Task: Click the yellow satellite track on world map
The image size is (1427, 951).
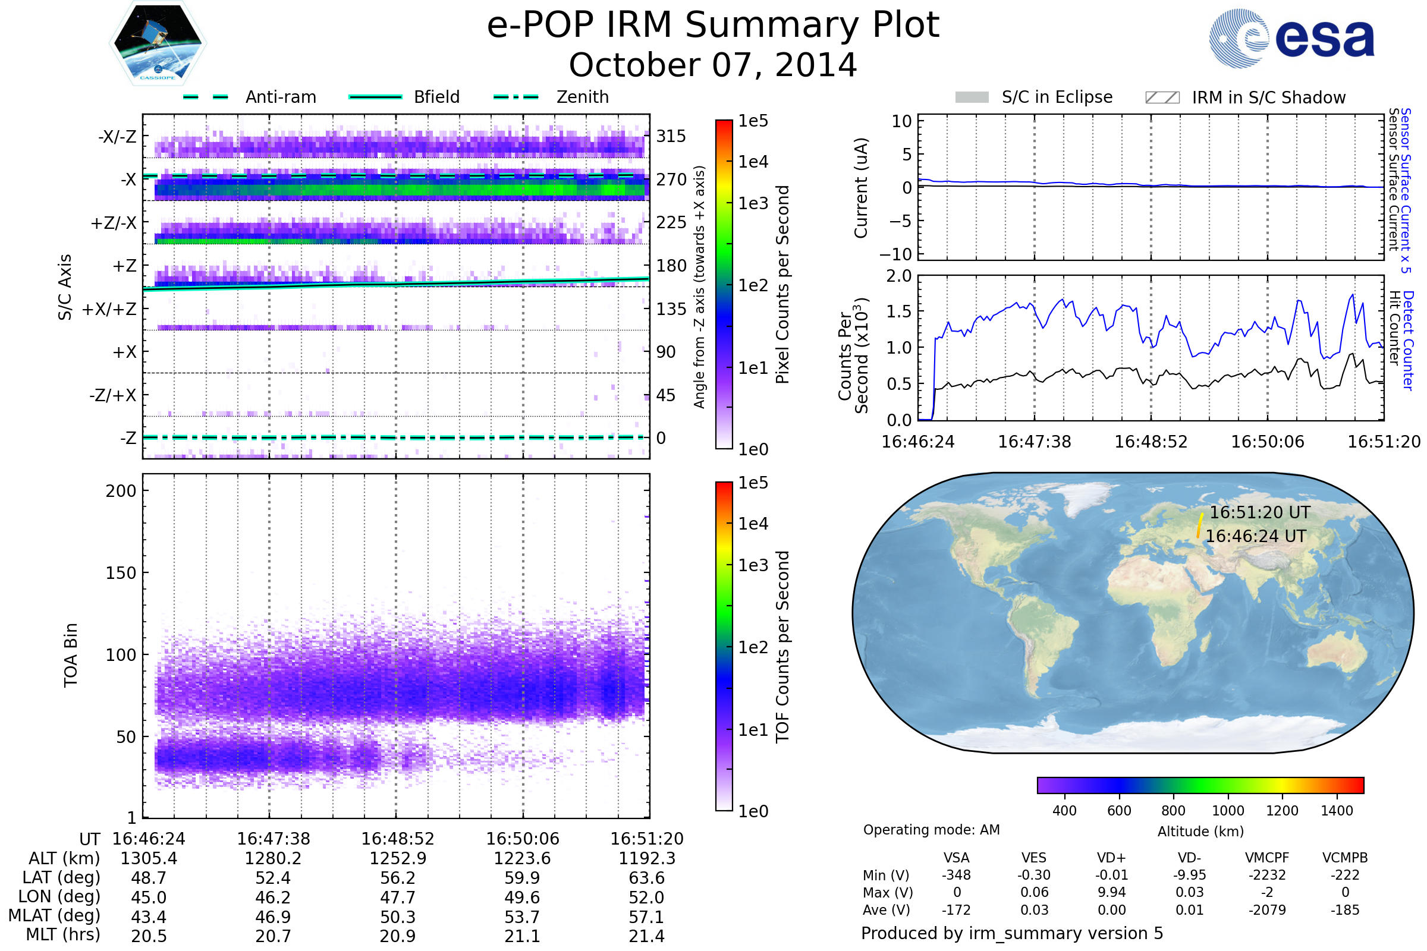Action: click(1199, 525)
